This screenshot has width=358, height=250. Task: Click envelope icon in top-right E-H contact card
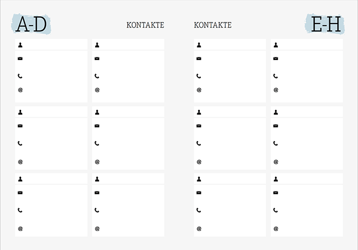pyautogui.click(x=275, y=58)
